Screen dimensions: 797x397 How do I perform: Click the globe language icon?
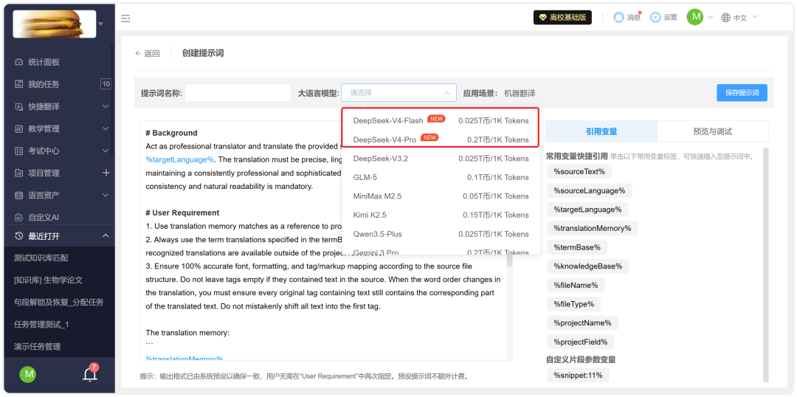726,18
